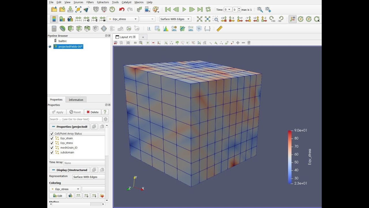
Task: Uncheck the Eqv_stress array
Action: point(52,143)
